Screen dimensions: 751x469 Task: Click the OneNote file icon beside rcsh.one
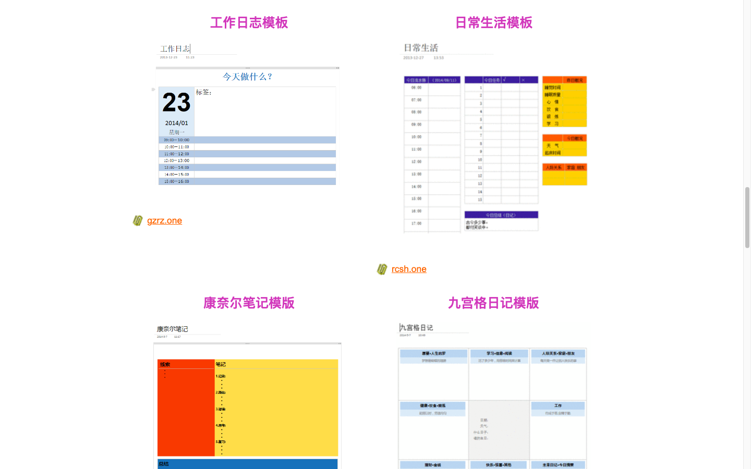(381, 269)
